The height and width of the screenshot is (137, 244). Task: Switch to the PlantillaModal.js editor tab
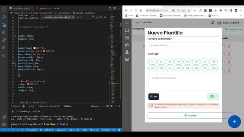21,8
